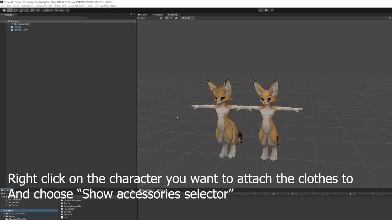Select Fennec - Hair in Hierarchy
392x220 pixels.
[x=20, y=30]
